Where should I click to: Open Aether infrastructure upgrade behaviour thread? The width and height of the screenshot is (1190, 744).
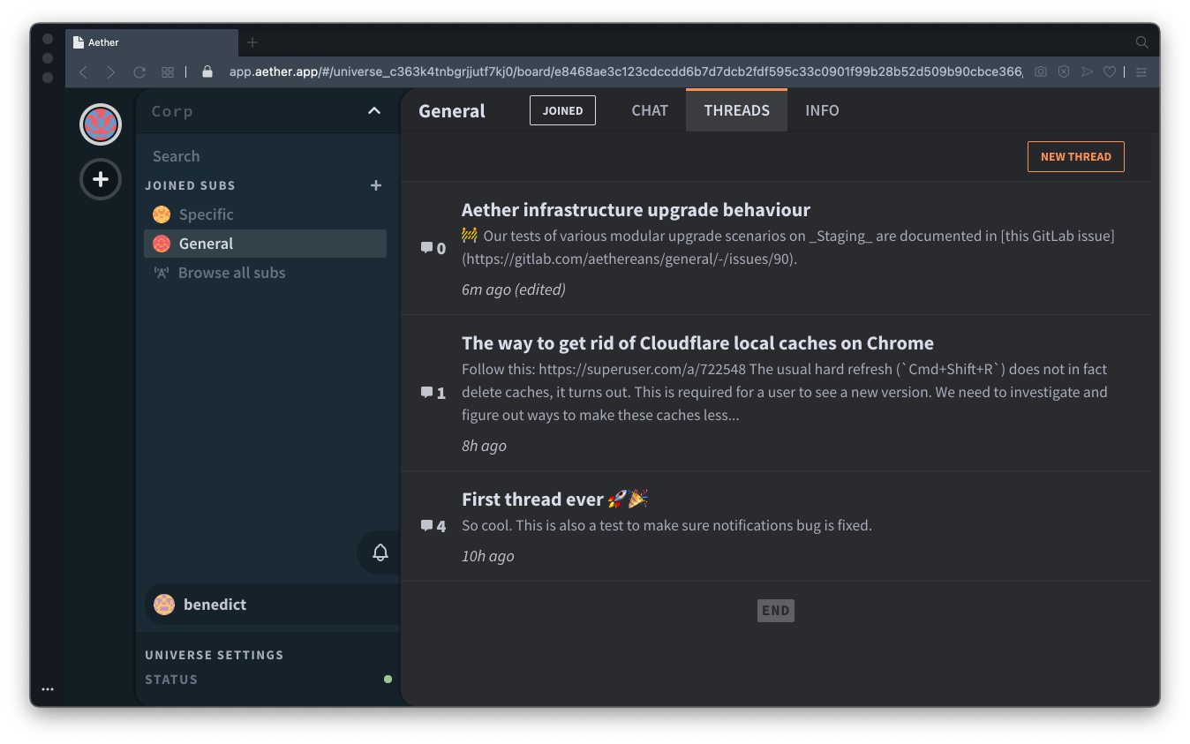pyautogui.click(x=636, y=210)
